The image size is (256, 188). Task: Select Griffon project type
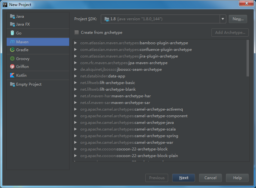[38, 66]
